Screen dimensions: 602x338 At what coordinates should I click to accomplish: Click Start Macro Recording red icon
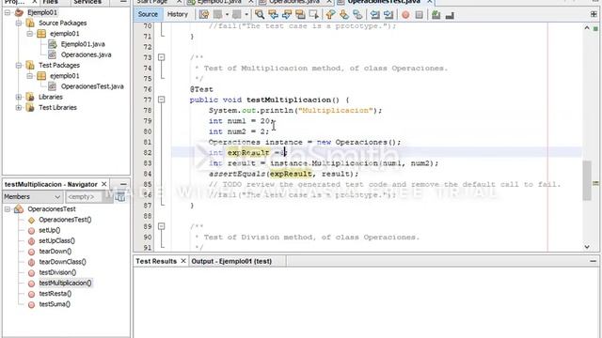(405, 15)
